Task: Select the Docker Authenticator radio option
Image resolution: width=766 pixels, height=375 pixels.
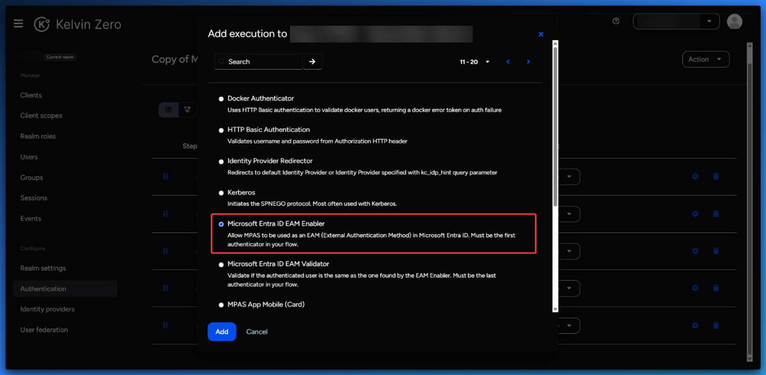Action: [x=221, y=99]
